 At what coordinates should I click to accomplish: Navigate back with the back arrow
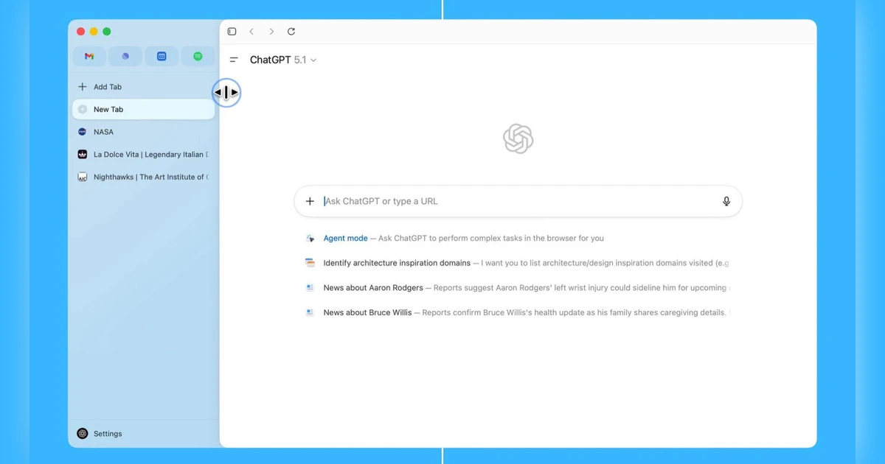(x=251, y=32)
